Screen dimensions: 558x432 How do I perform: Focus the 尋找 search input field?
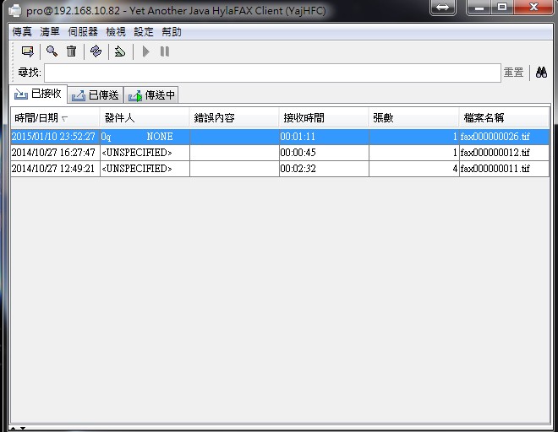(x=272, y=73)
